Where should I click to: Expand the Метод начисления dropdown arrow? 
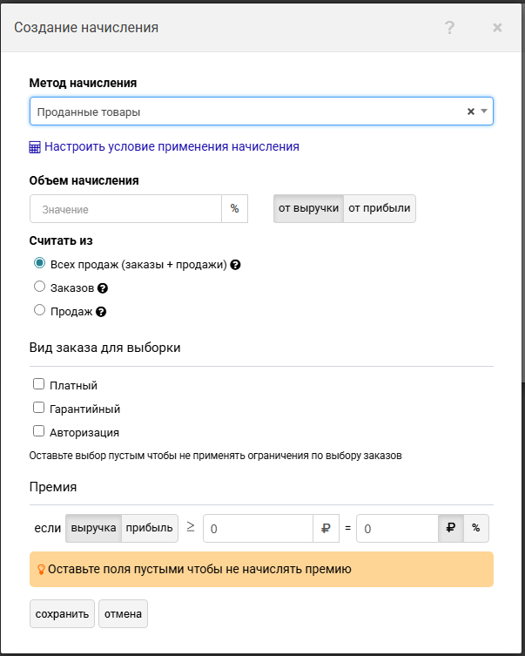pos(485,112)
